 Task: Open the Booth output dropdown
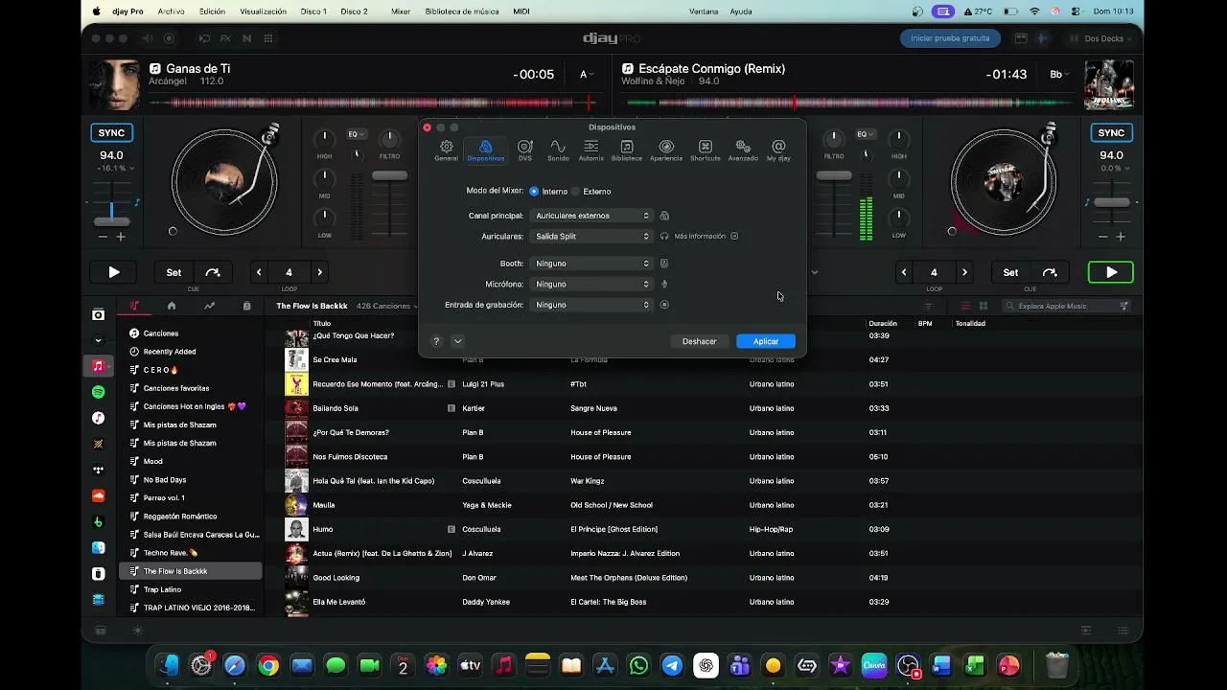coord(591,264)
